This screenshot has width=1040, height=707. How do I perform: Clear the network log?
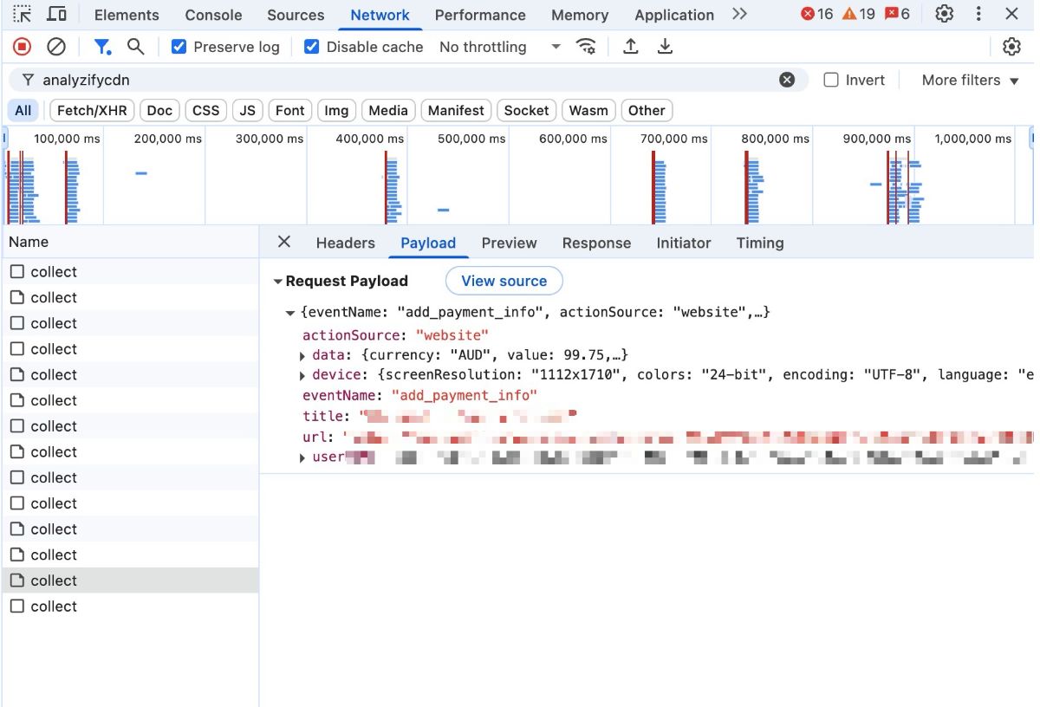pos(56,47)
